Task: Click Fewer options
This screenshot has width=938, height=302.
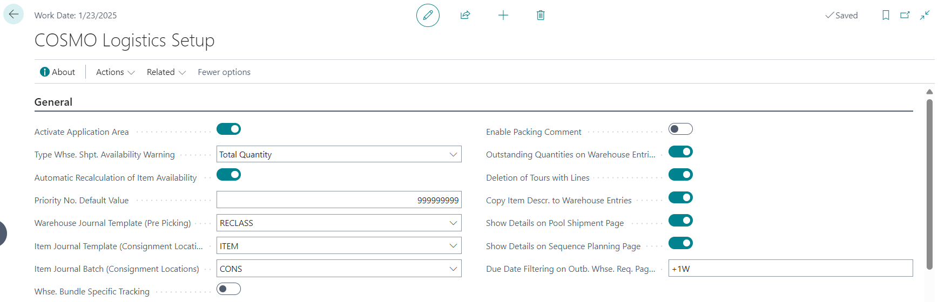Action: pos(224,72)
